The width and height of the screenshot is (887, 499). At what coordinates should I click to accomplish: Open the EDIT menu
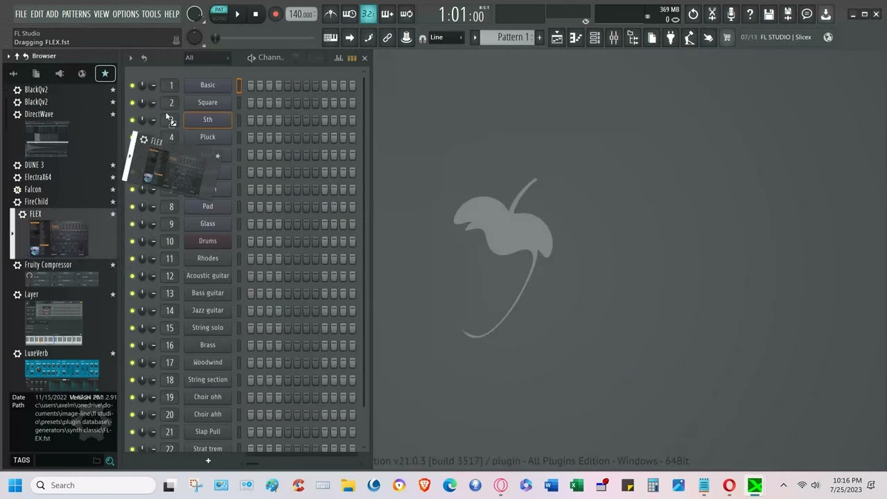[37, 14]
